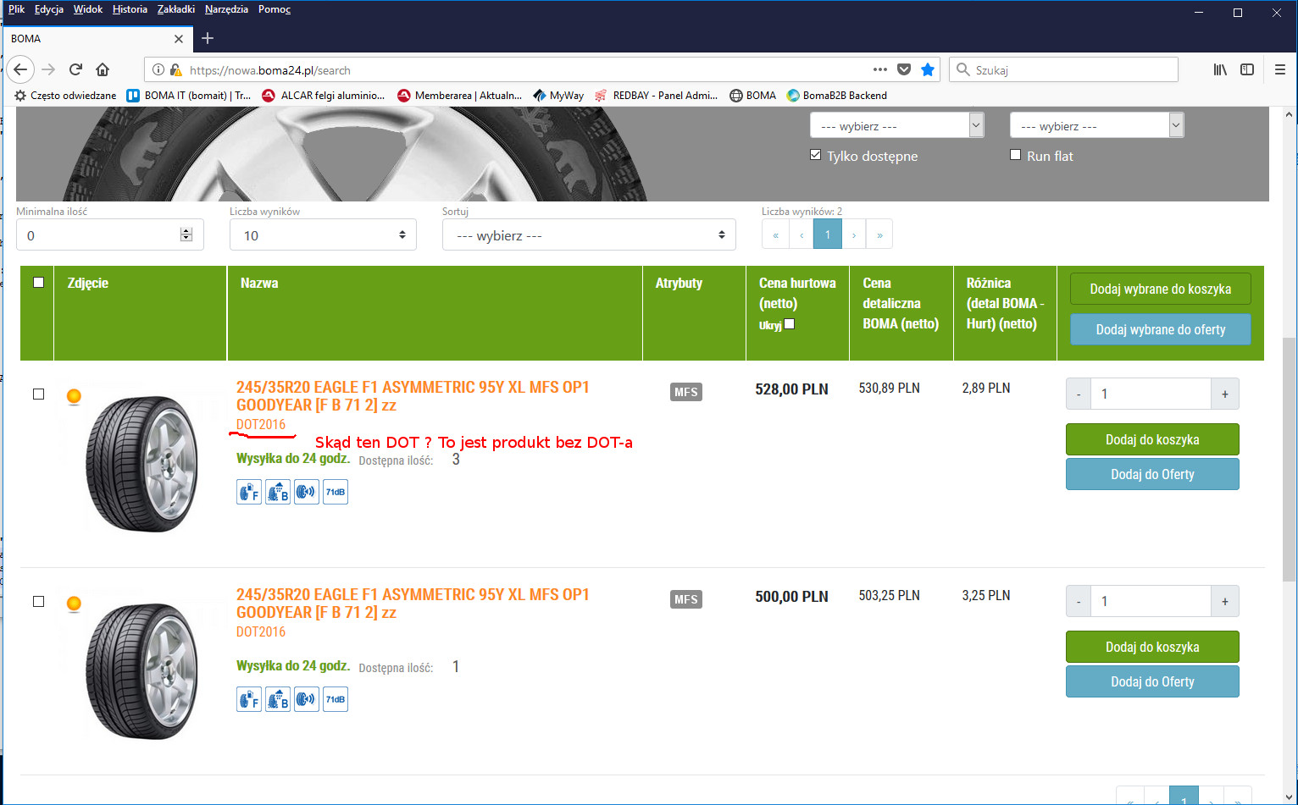Open the Narzędzia menu

pyautogui.click(x=226, y=9)
